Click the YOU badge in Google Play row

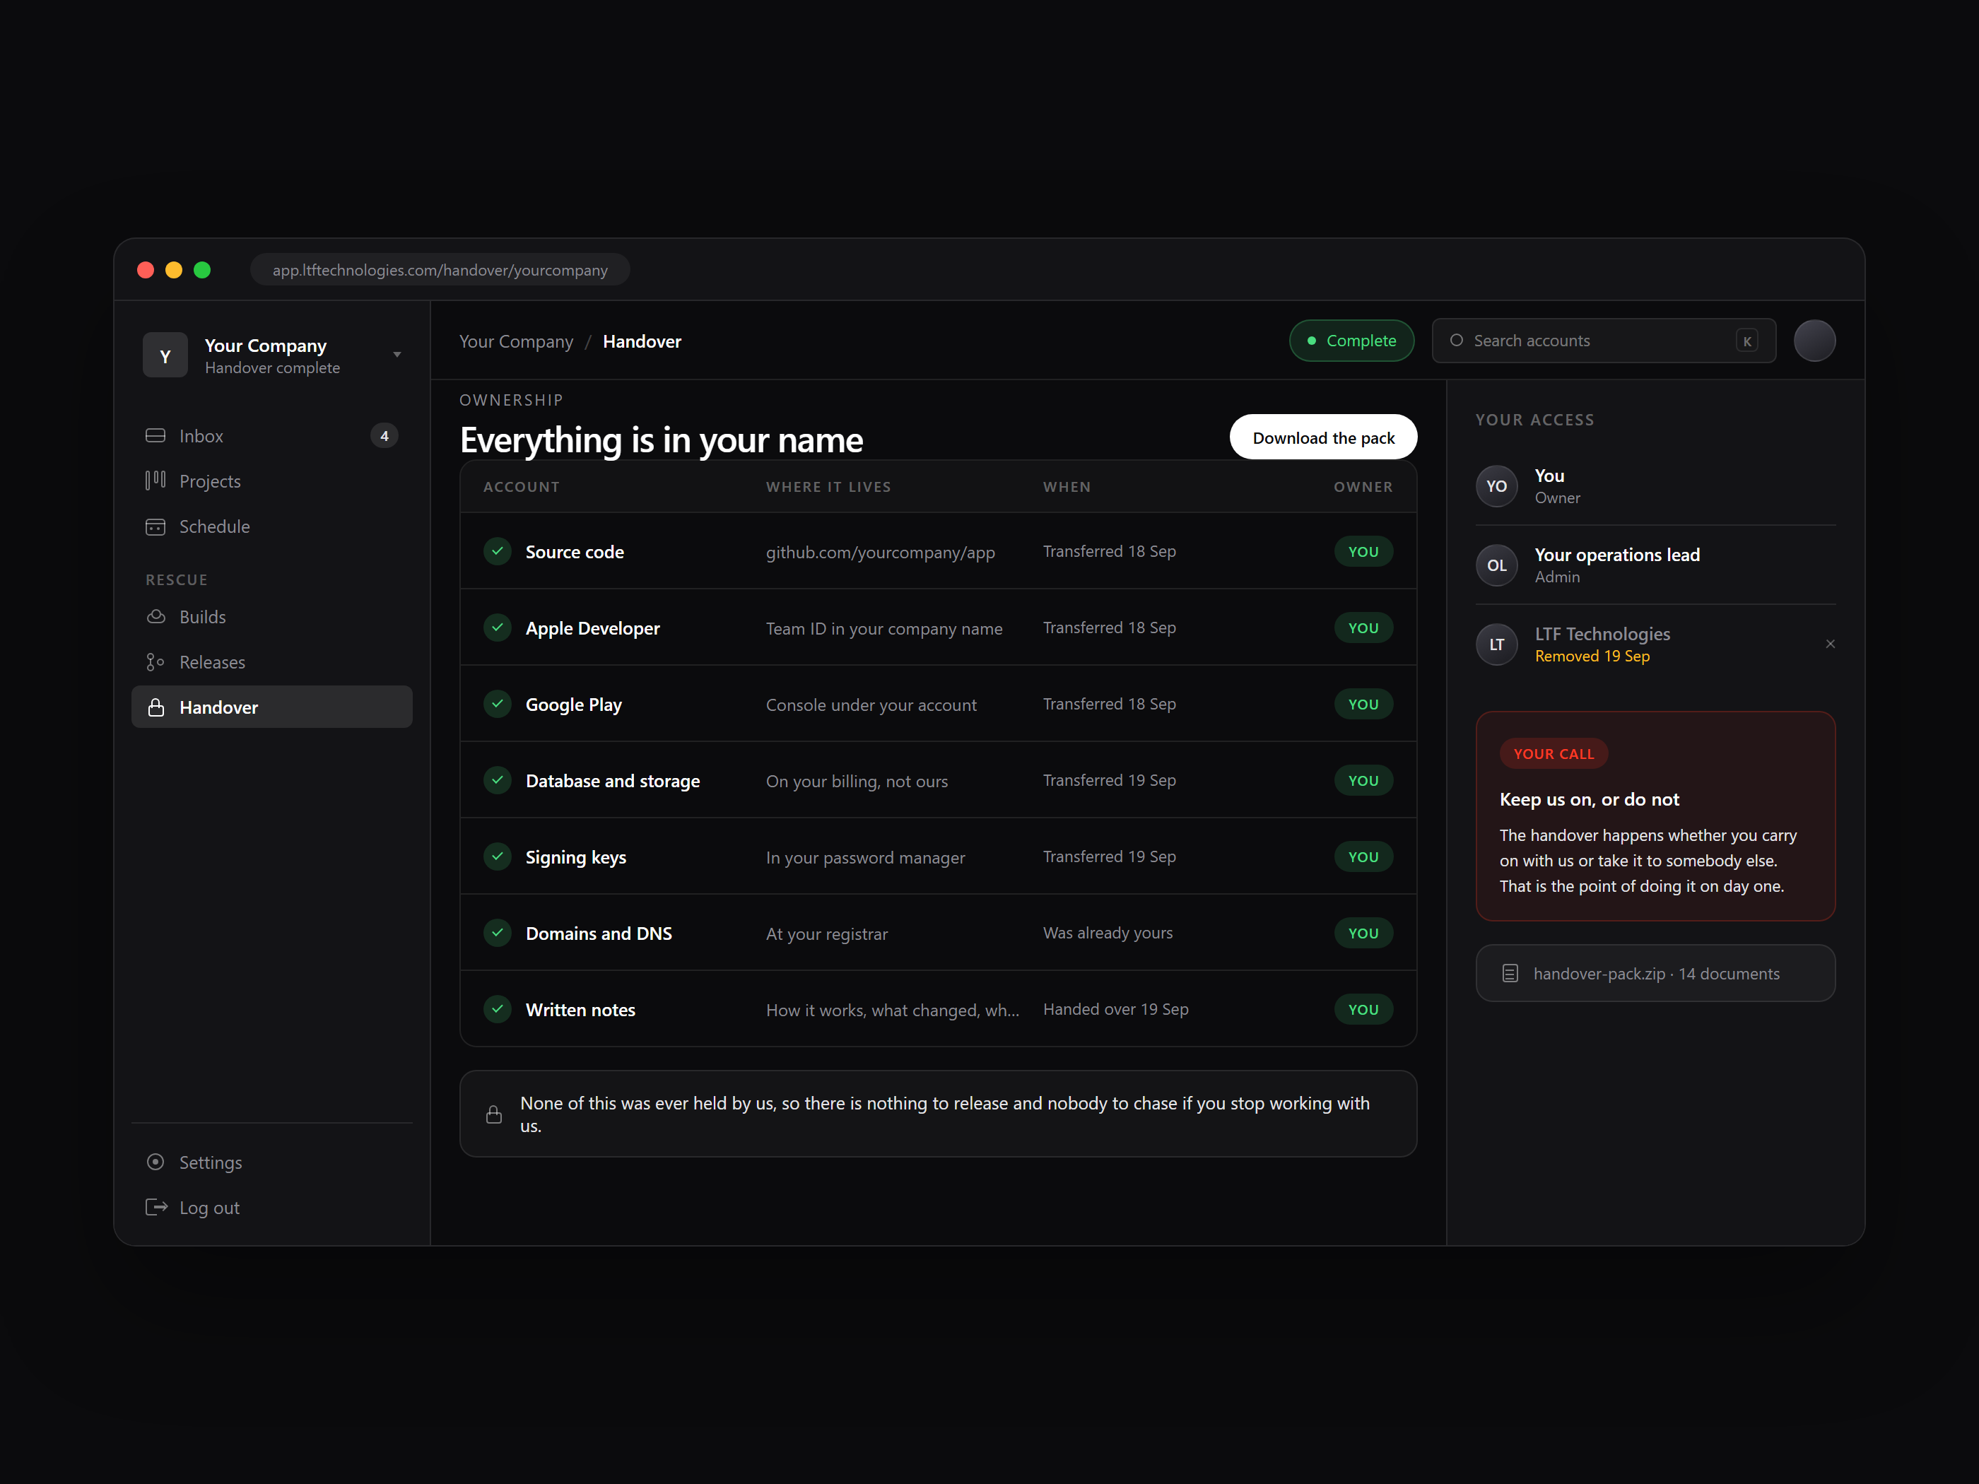pyautogui.click(x=1363, y=704)
